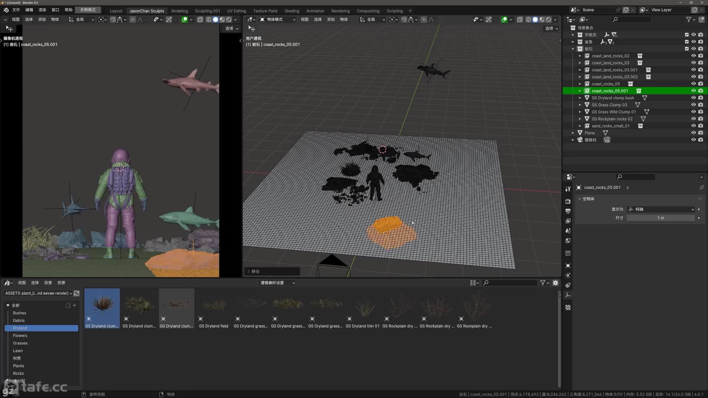The width and height of the screenshot is (708, 398).
Task: Uncheck exclude checkbox for 宇航员 collection
Action: coord(687,35)
